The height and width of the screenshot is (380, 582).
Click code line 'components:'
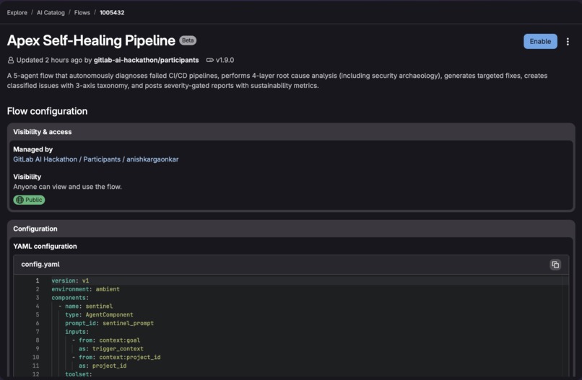click(70, 298)
